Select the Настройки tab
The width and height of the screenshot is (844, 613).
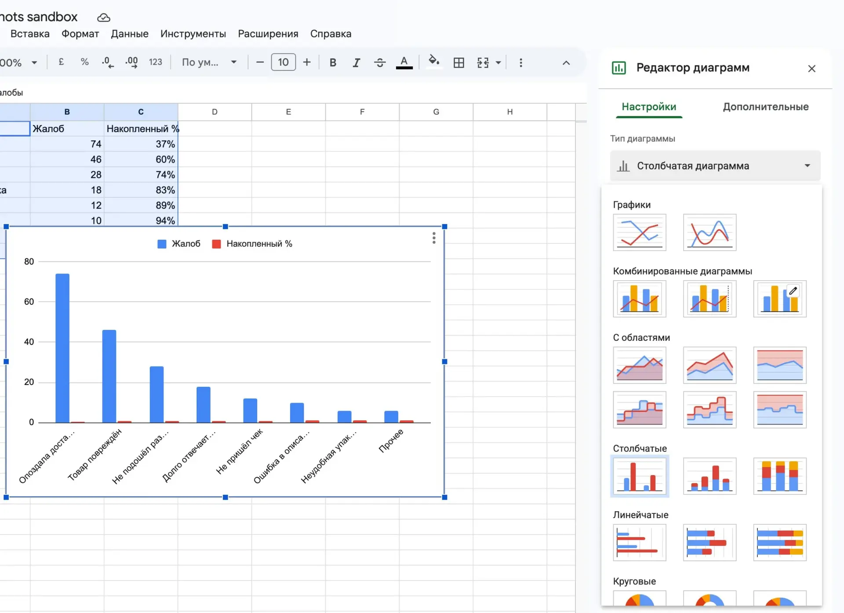click(649, 107)
